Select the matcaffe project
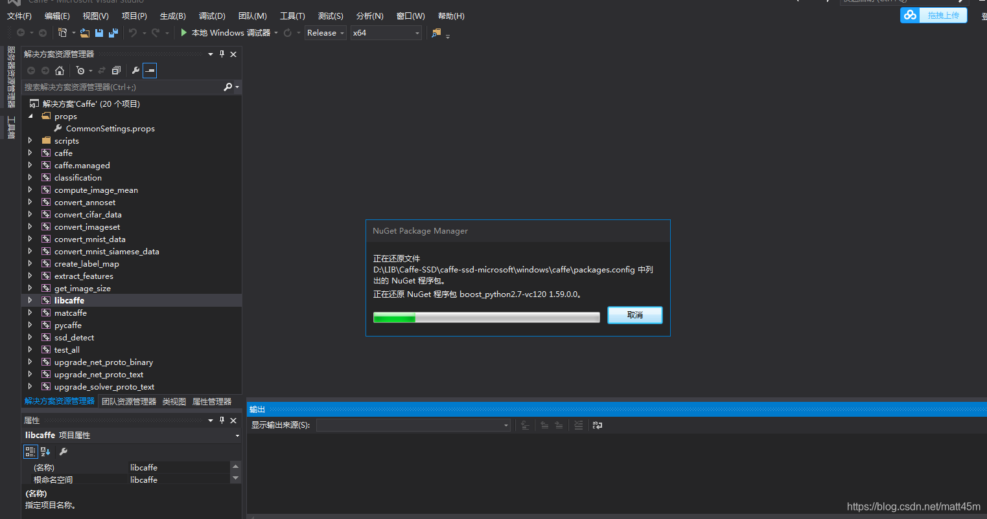The image size is (987, 519). (71, 313)
